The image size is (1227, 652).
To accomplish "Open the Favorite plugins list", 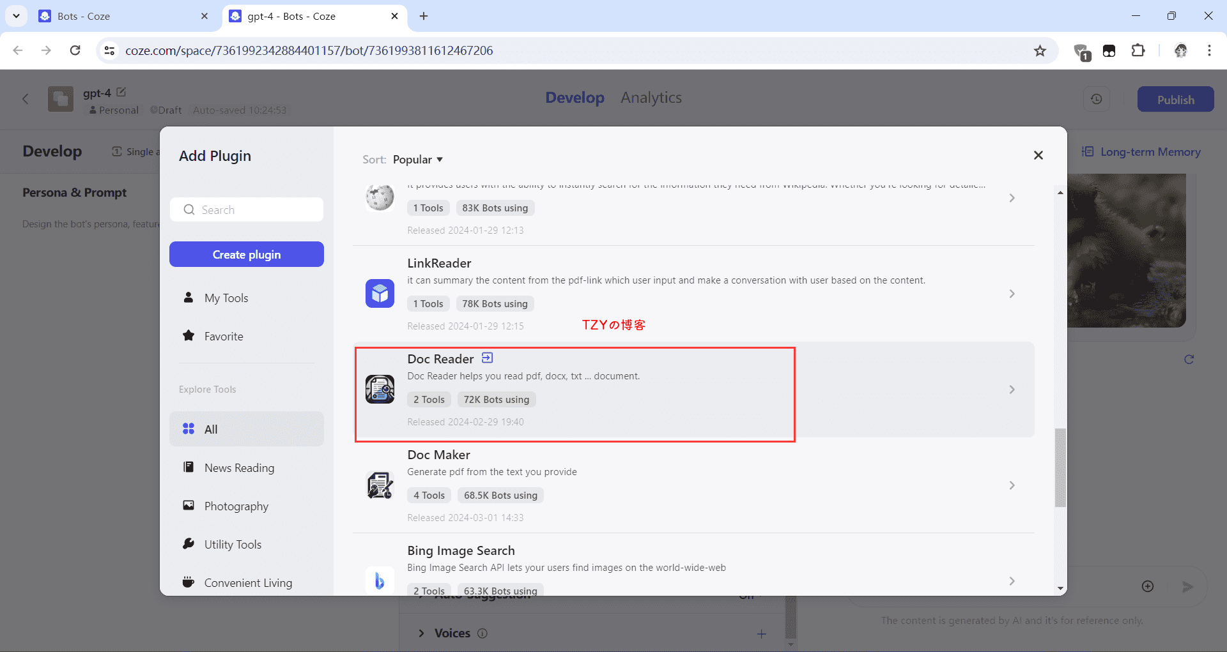I will click(224, 337).
